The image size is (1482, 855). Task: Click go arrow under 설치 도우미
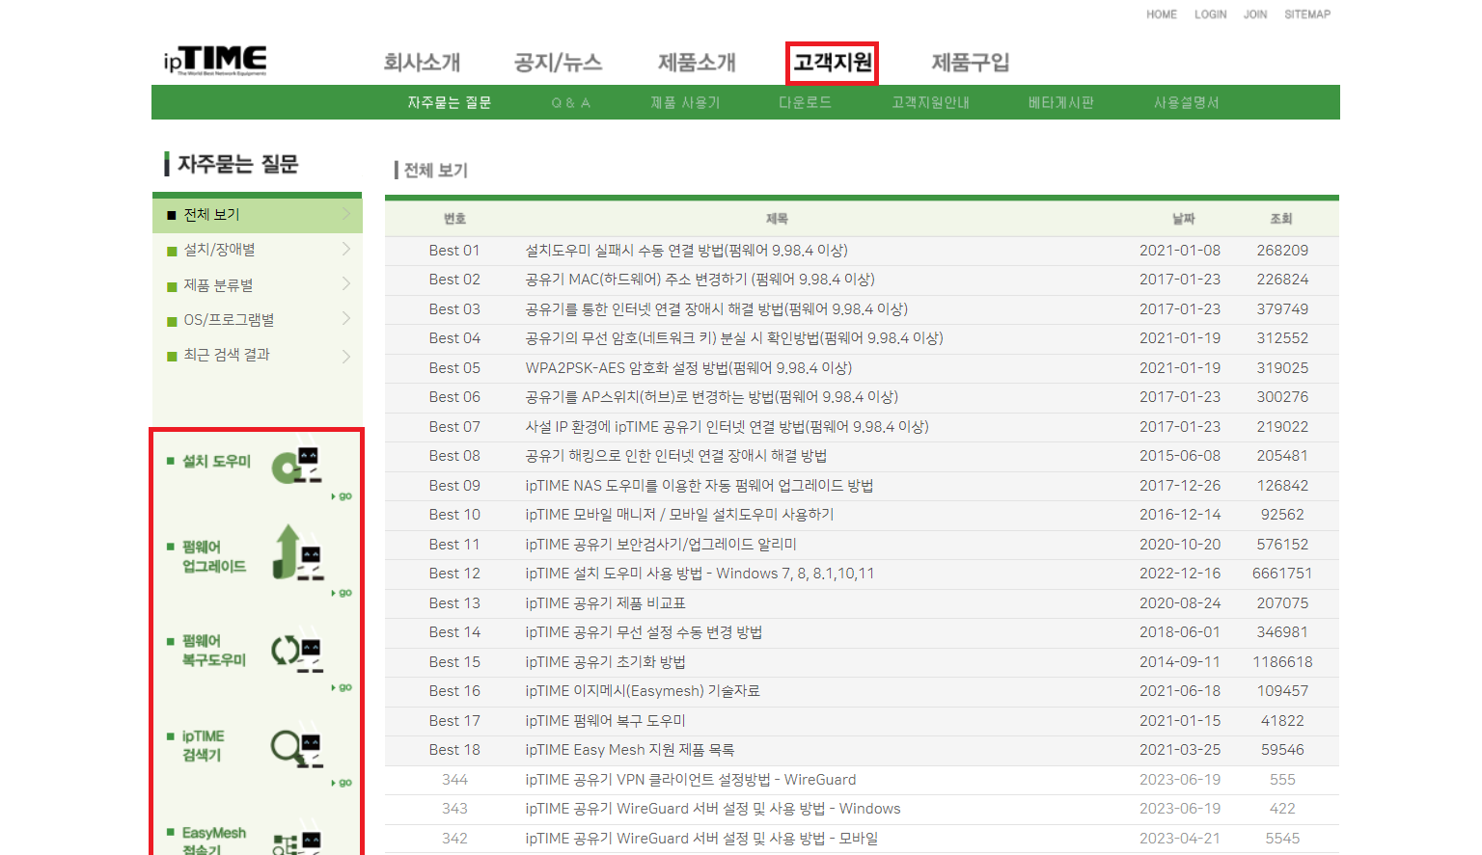tap(342, 496)
